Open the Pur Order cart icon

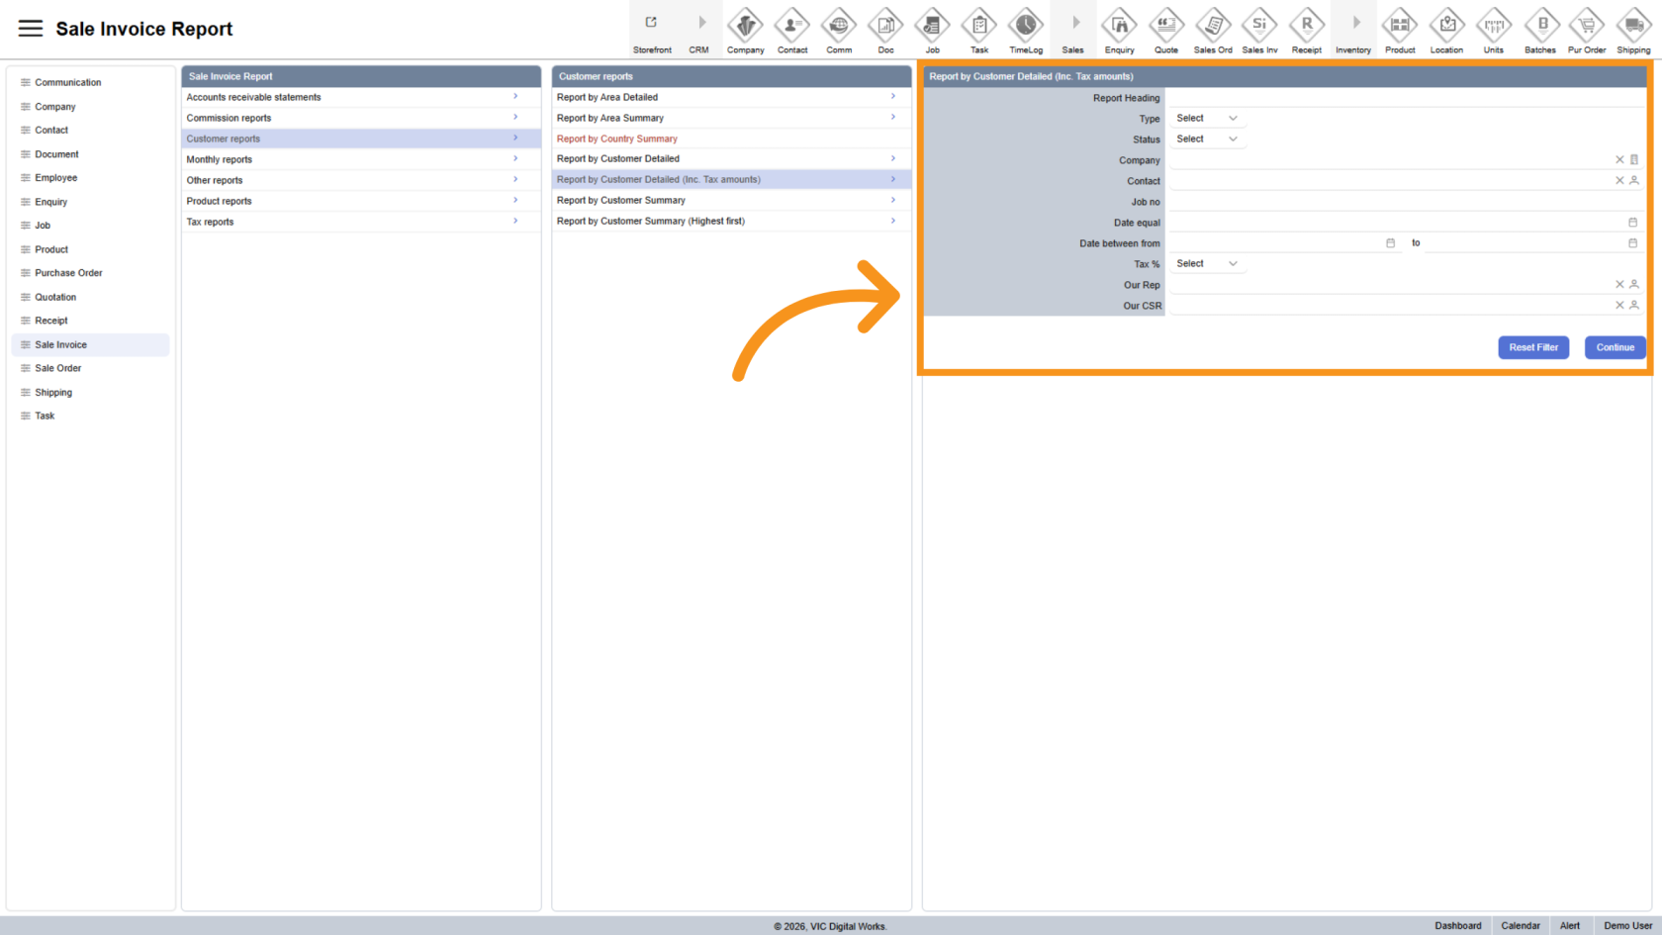[1587, 25]
